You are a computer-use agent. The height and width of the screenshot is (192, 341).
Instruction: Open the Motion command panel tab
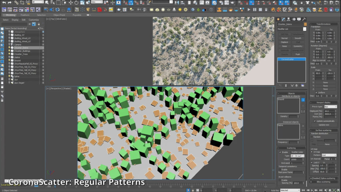click(294, 19)
